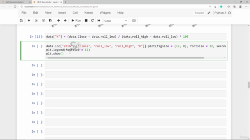Click the fifth empty code cell

(136, 103)
